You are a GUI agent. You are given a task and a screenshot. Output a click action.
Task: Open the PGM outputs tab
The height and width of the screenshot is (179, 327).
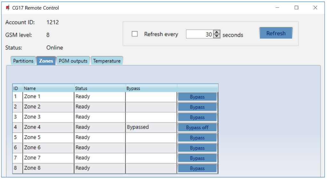(x=73, y=61)
